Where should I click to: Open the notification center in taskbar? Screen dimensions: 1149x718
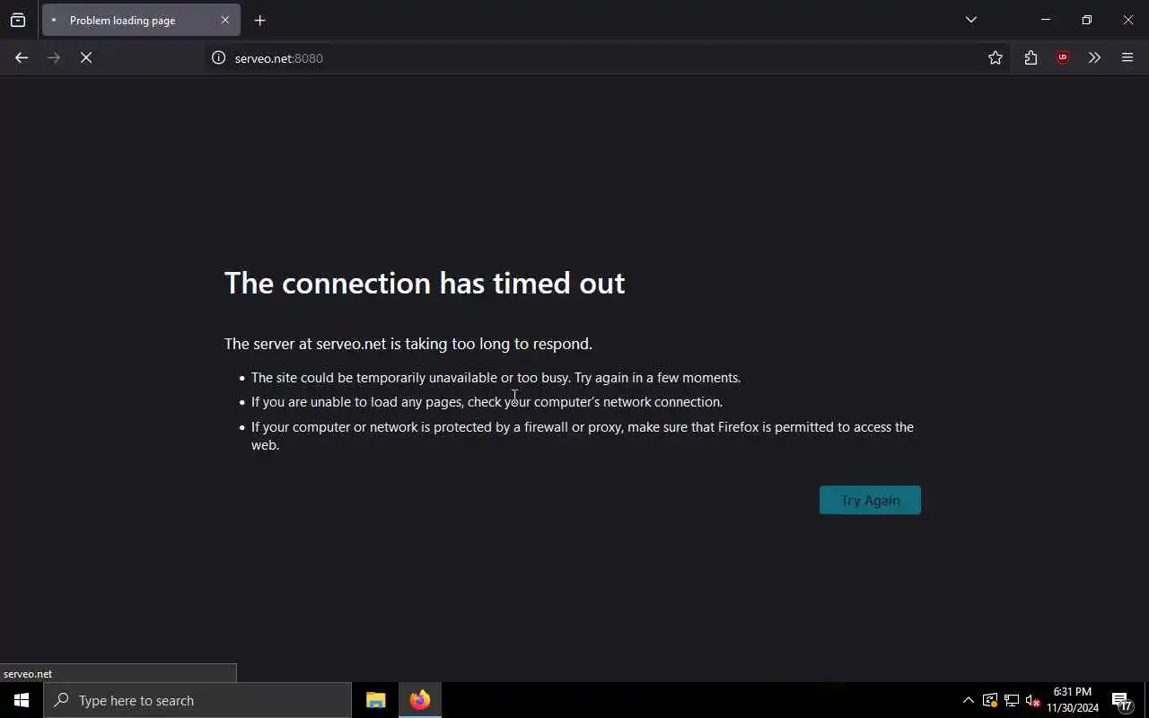click(x=1121, y=701)
